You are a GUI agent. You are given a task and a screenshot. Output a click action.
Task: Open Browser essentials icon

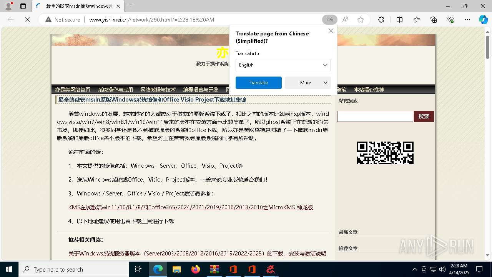pos(450,20)
